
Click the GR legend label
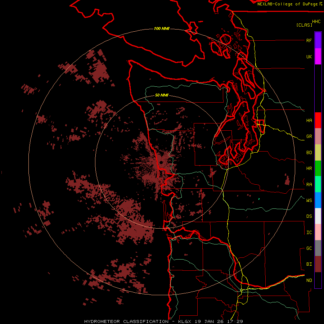pos(309,136)
